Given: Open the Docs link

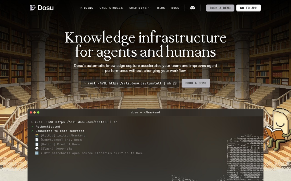Looking at the screenshot, I should [175, 8].
